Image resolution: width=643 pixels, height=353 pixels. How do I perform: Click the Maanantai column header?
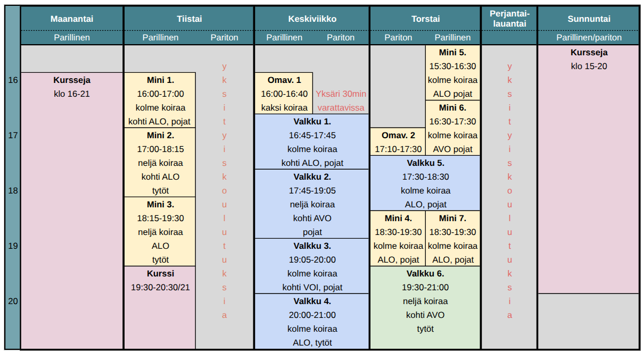(72, 19)
